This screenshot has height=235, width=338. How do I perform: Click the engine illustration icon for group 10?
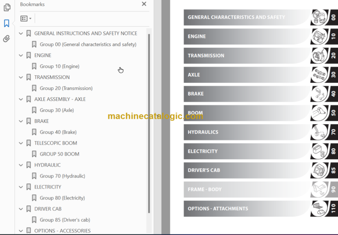point(319,36)
